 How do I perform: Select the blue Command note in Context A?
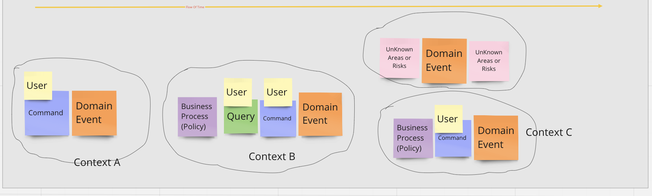[x=47, y=117]
